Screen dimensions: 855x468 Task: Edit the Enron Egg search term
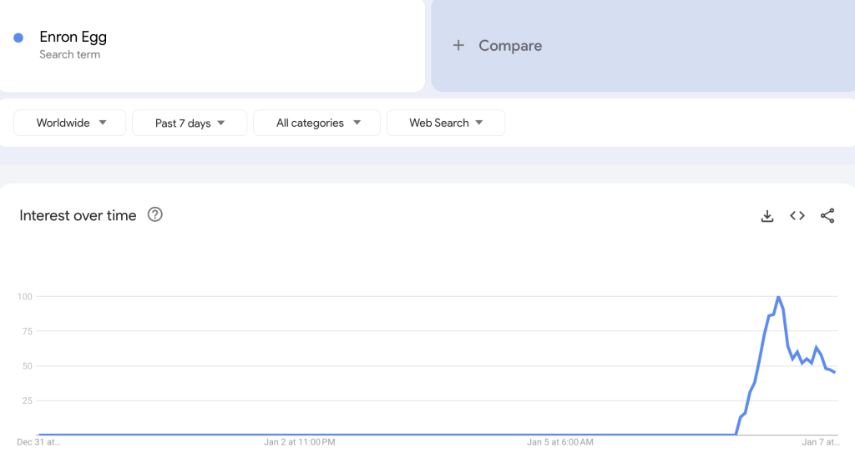(73, 38)
